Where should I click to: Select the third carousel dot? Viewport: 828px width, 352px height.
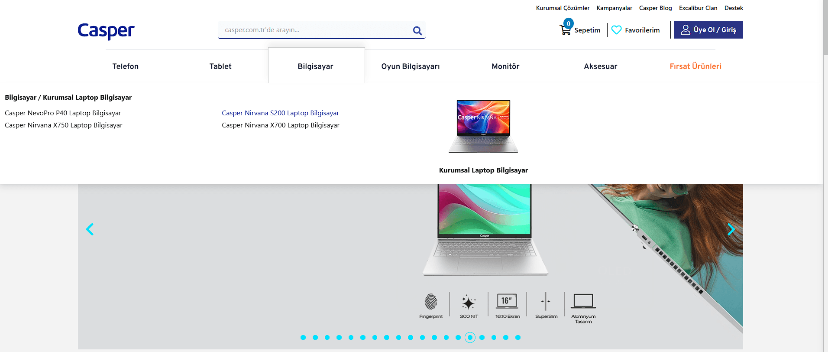327,337
